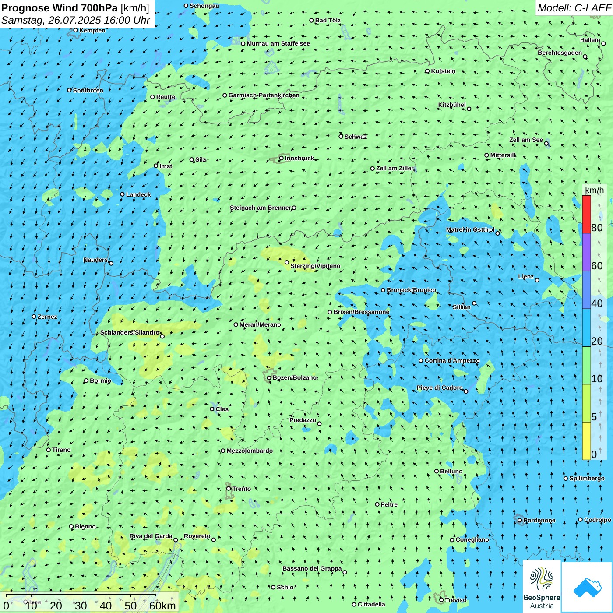Click the Matrei in Osttirol label
Viewport: 613px width, 613px height.
[x=470, y=229]
